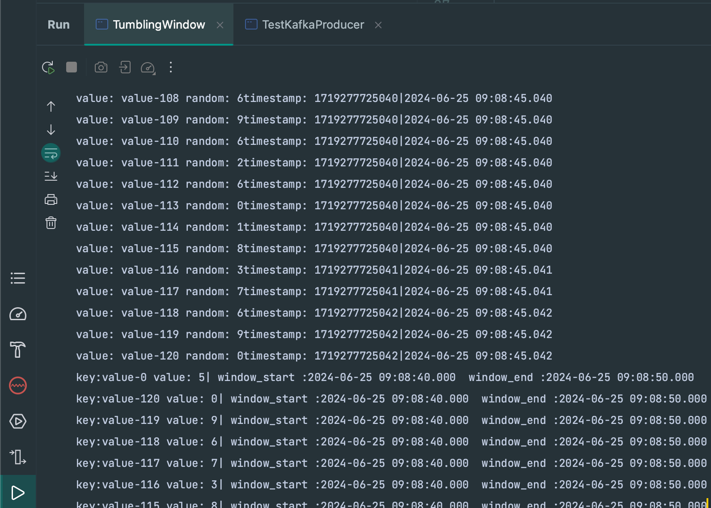Toggle soft-wrap in console output
Screen dimensions: 711x508
(51, 153)
